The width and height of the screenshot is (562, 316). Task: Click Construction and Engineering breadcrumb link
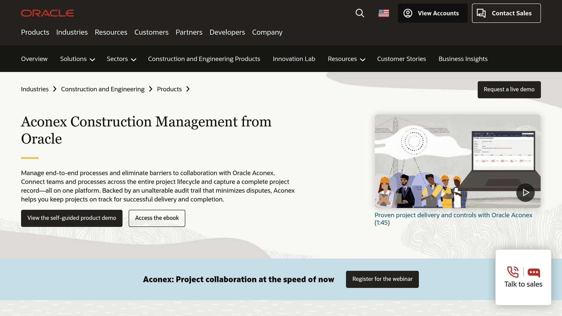tap(103, 89)
